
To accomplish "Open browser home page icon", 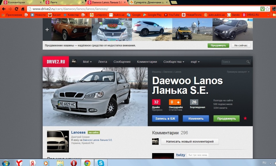I will click(x=23, y=9).
